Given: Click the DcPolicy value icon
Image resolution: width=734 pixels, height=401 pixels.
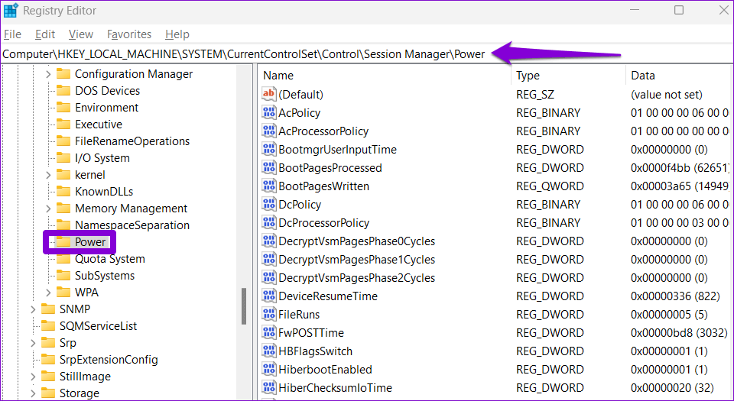Looking at the screenshot, I should click(x=268, y=204).
